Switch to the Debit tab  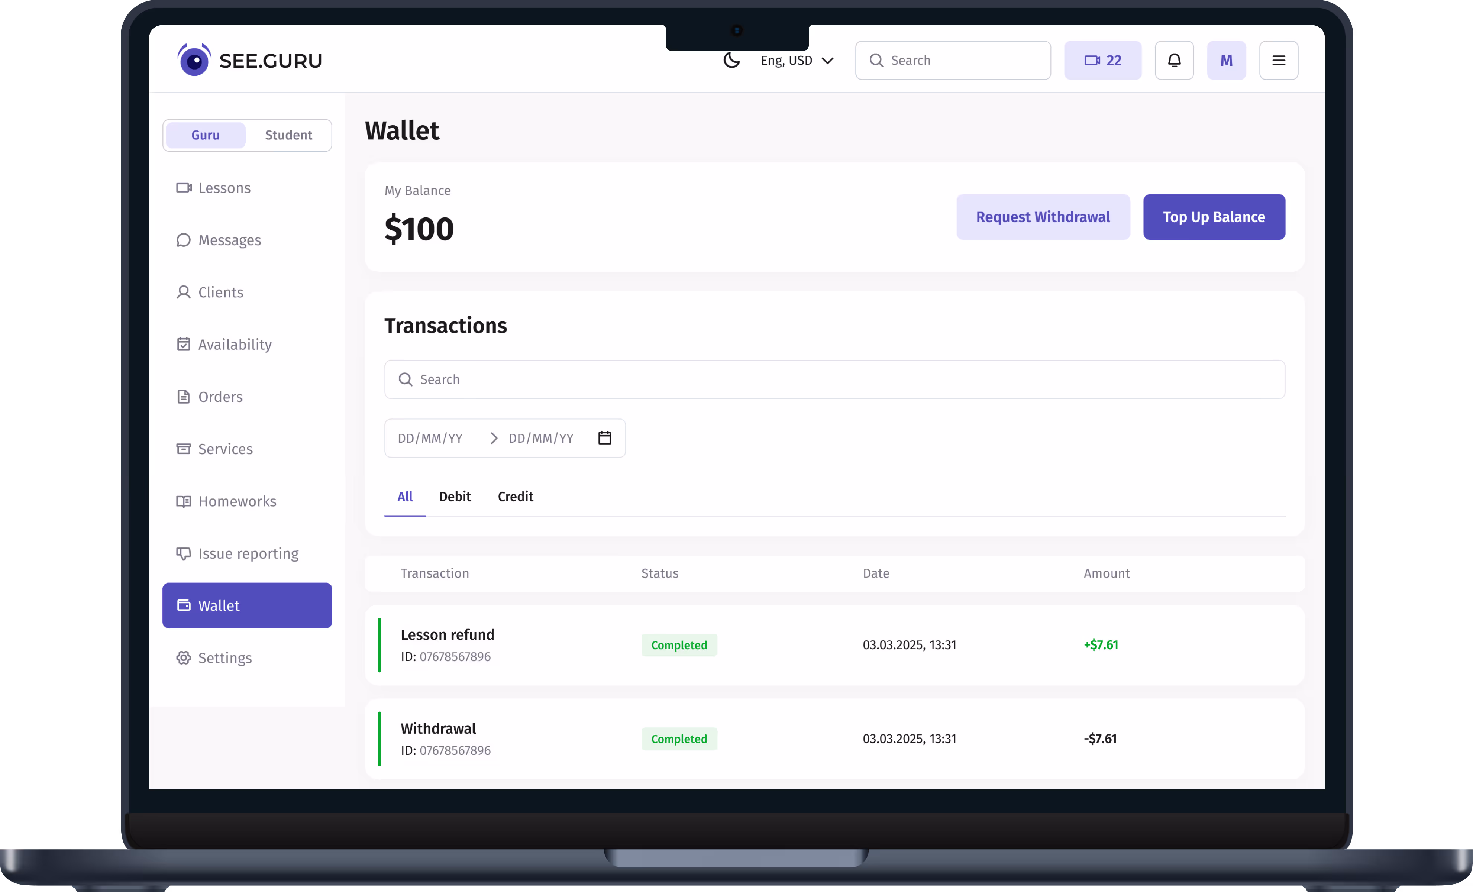(x=454, y=497)
